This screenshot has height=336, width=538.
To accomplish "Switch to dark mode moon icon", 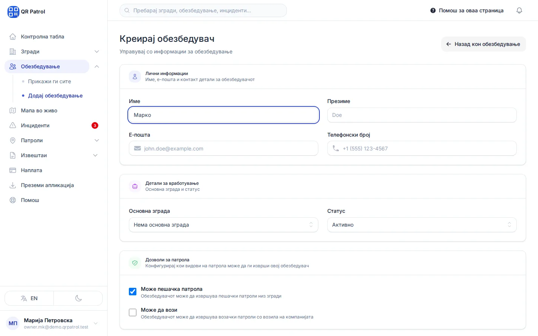I will point(78,298).
